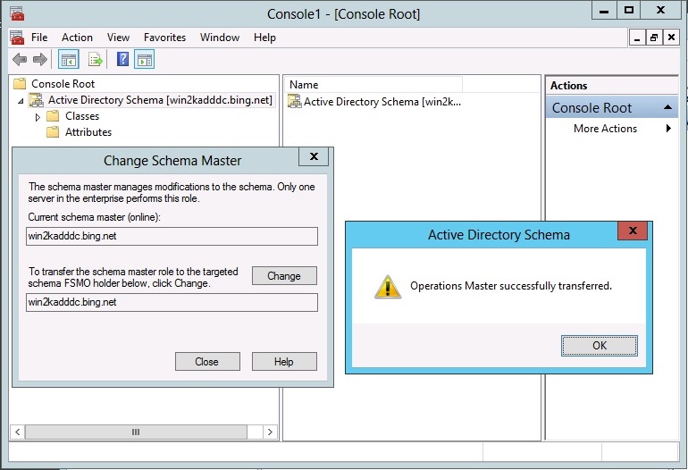Open the More Actions submenu arrow

click(668, 128)
